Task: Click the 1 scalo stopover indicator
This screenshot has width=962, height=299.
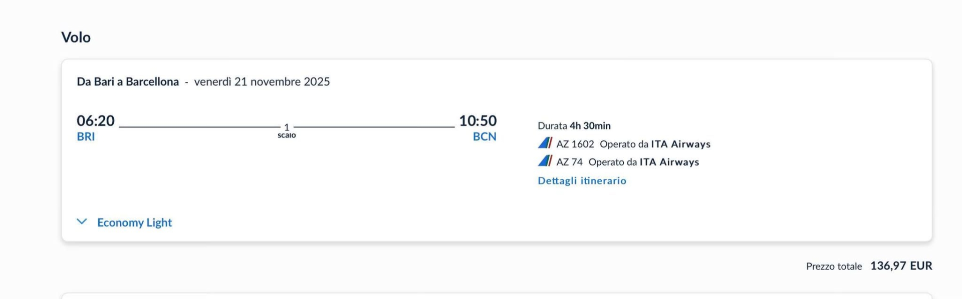Action: [x=287, y=130]
